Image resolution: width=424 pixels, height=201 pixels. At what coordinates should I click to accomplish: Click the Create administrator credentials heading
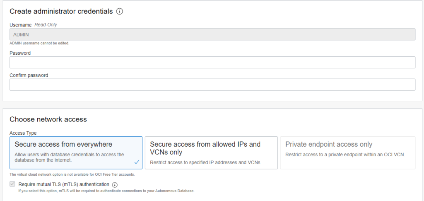[61, 12]
